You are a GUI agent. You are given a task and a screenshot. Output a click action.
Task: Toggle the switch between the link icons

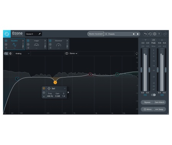click(x=153, y=95)
